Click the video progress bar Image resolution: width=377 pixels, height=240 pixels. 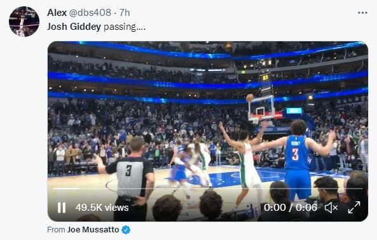click(208, 189)
